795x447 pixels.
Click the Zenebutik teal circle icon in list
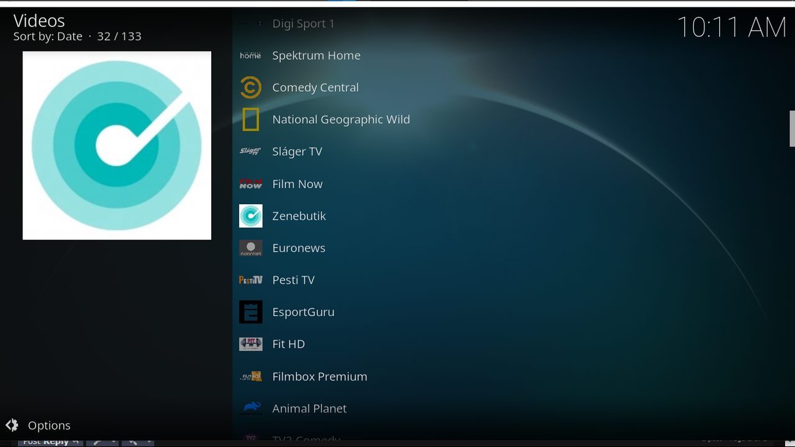250,215
